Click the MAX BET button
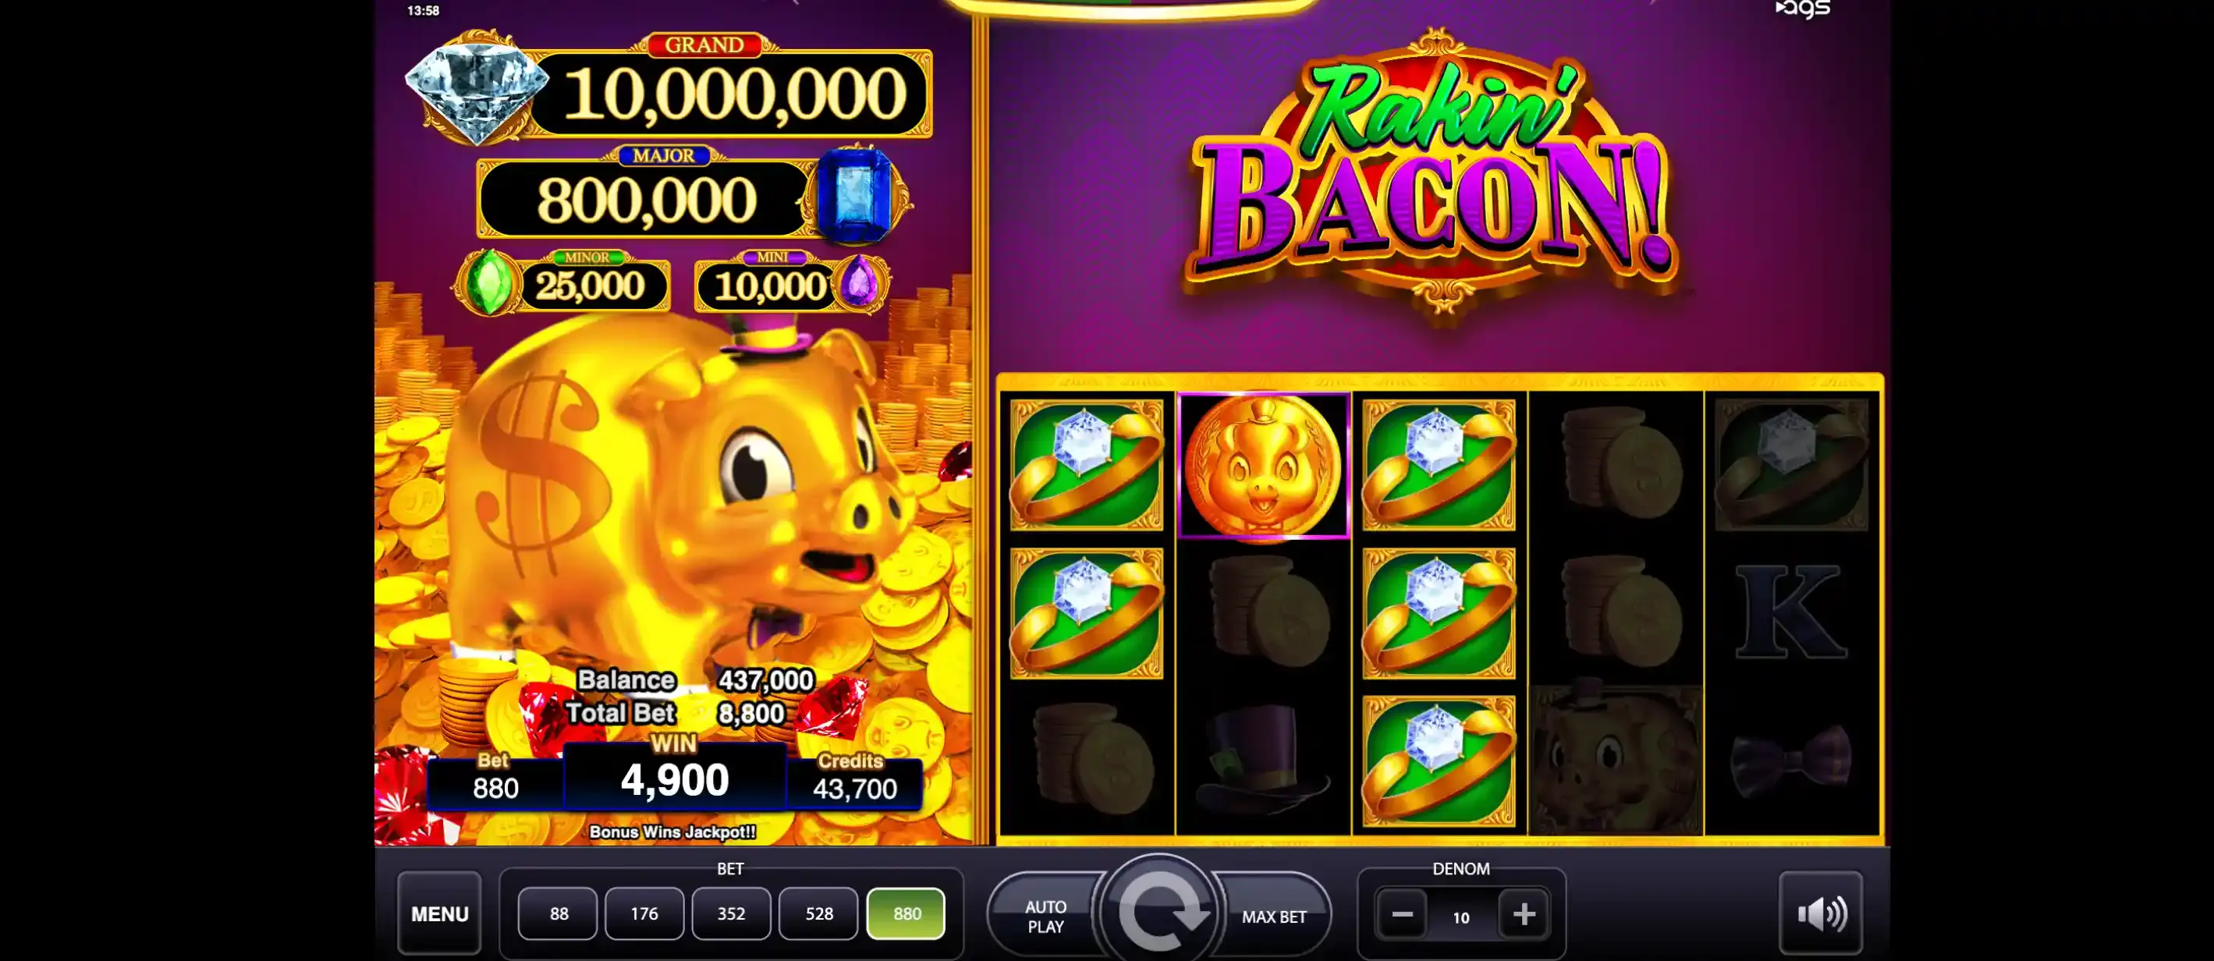The image size is (2214, 961). click(x=1273, y=917)
